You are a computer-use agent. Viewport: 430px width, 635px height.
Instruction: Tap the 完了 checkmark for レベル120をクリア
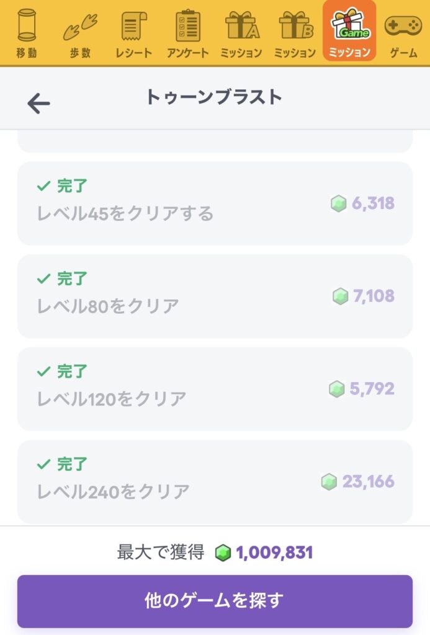(43, 371)
